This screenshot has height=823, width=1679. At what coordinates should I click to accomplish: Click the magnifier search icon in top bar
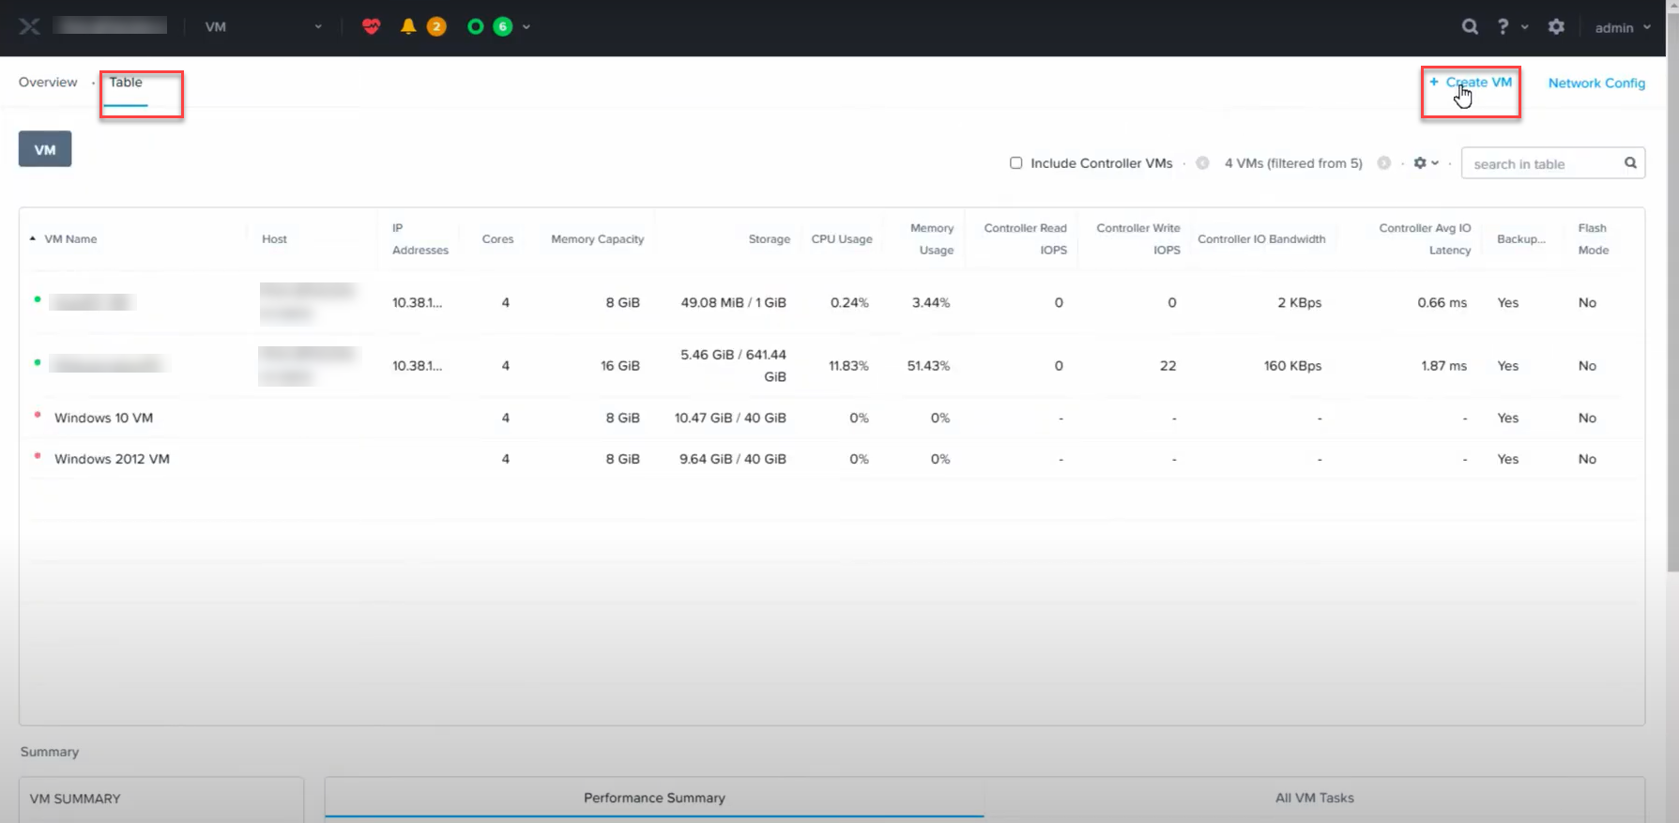tap(1470, 27)
